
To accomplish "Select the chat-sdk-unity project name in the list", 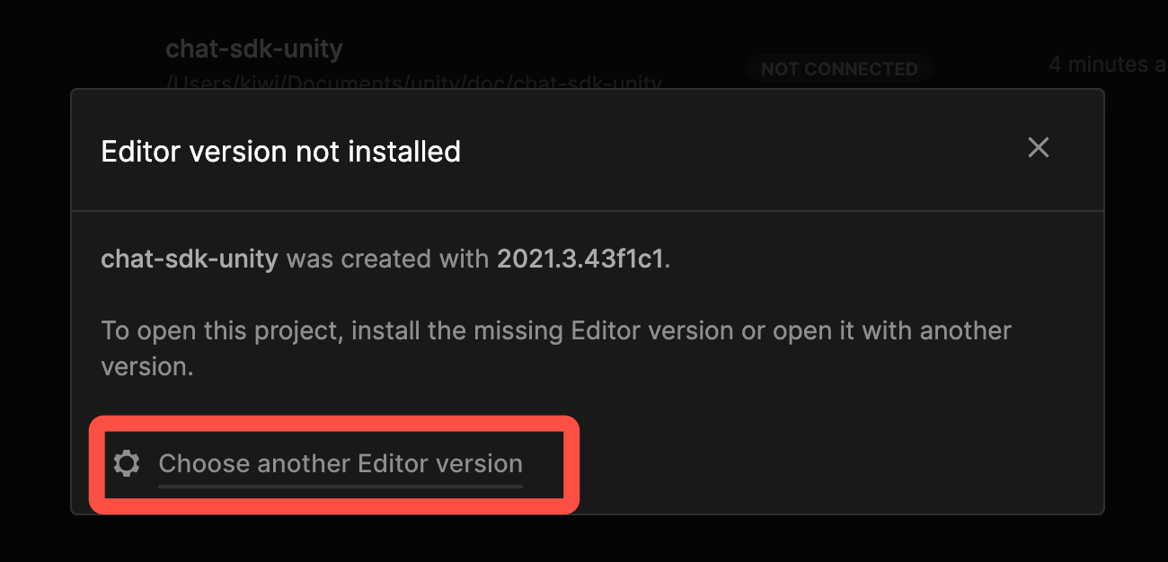I will point(254,48).
